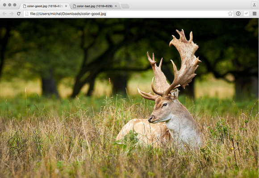Maximize the window using the third title-bar circle
259x178 pixels.
(x=15, y=5)
